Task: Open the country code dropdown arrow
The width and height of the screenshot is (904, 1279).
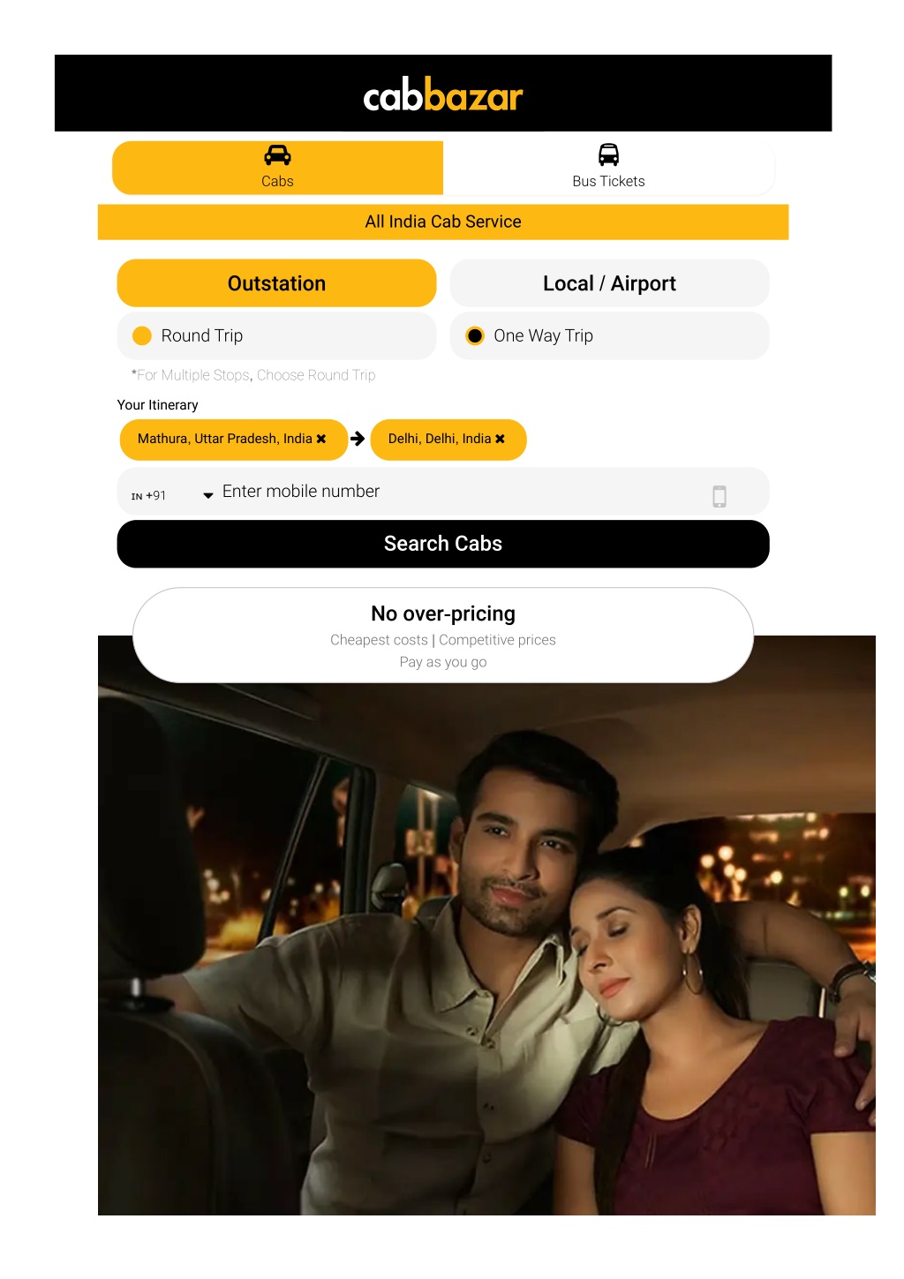Action: pyautogui.click(x=208, y=495)
